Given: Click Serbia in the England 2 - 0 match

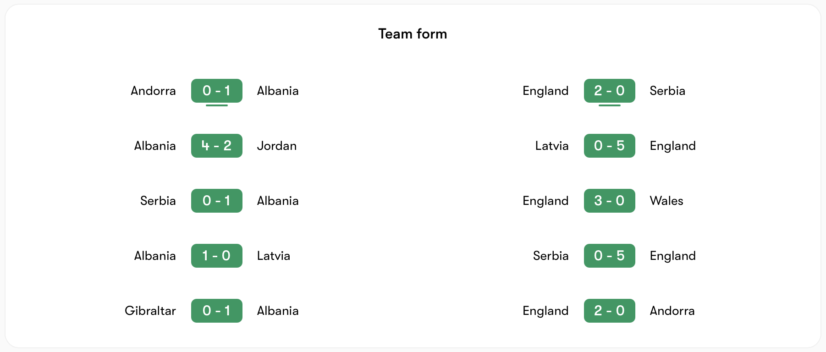Looking at the screenshot, I should tap(667, 91).
